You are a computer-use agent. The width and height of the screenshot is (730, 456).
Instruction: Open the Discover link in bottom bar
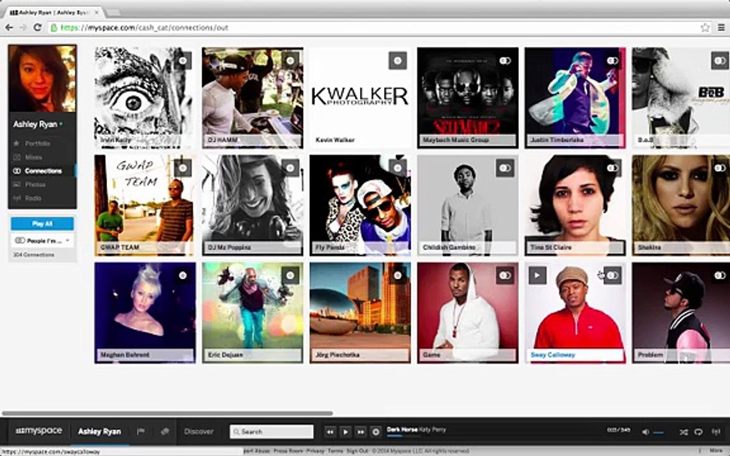click(x=198, y=431)
